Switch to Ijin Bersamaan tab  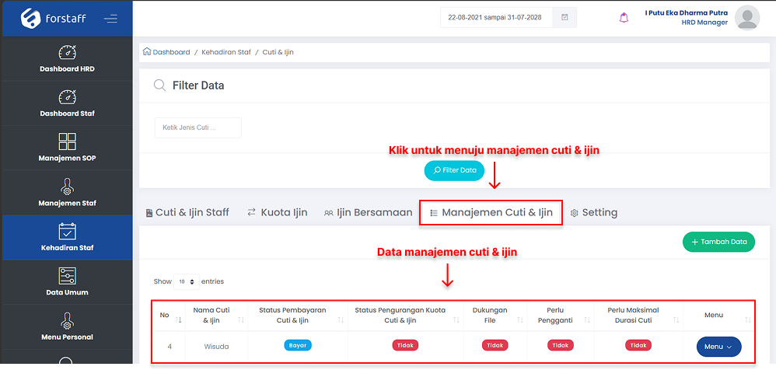point(369,213)
